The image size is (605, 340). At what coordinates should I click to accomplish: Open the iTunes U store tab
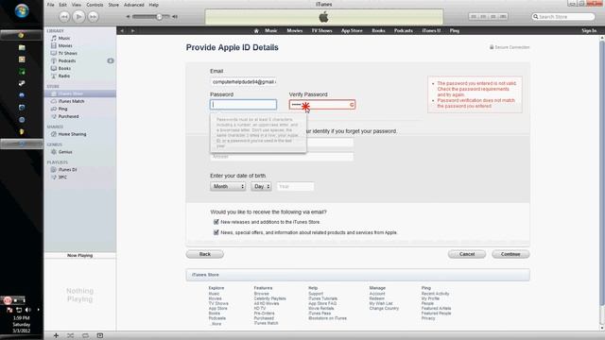(431, 30)
